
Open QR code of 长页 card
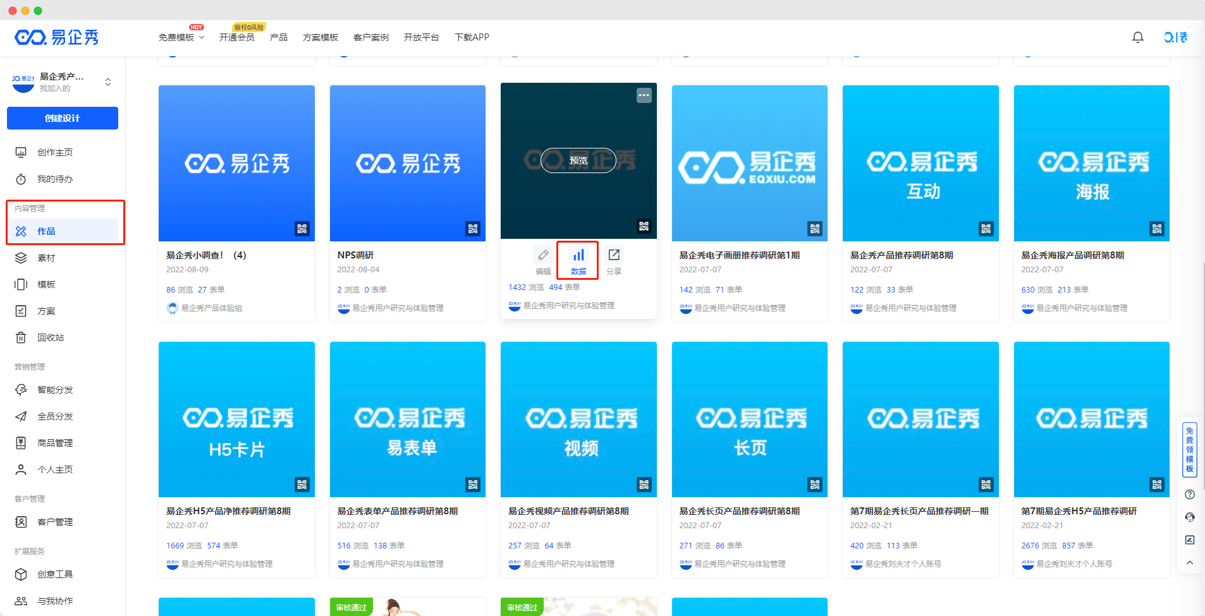pos(815,485)
